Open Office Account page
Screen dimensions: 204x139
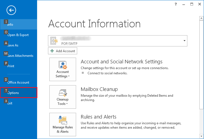(x=19, y=82)
